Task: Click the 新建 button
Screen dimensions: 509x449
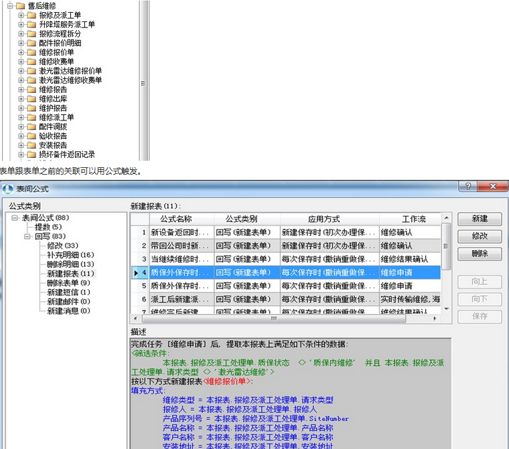Action: (x=479, y=219)
